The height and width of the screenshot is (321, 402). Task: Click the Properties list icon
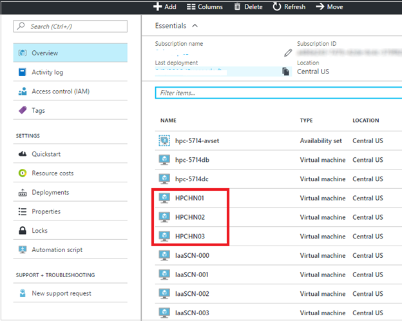point(23,211)
